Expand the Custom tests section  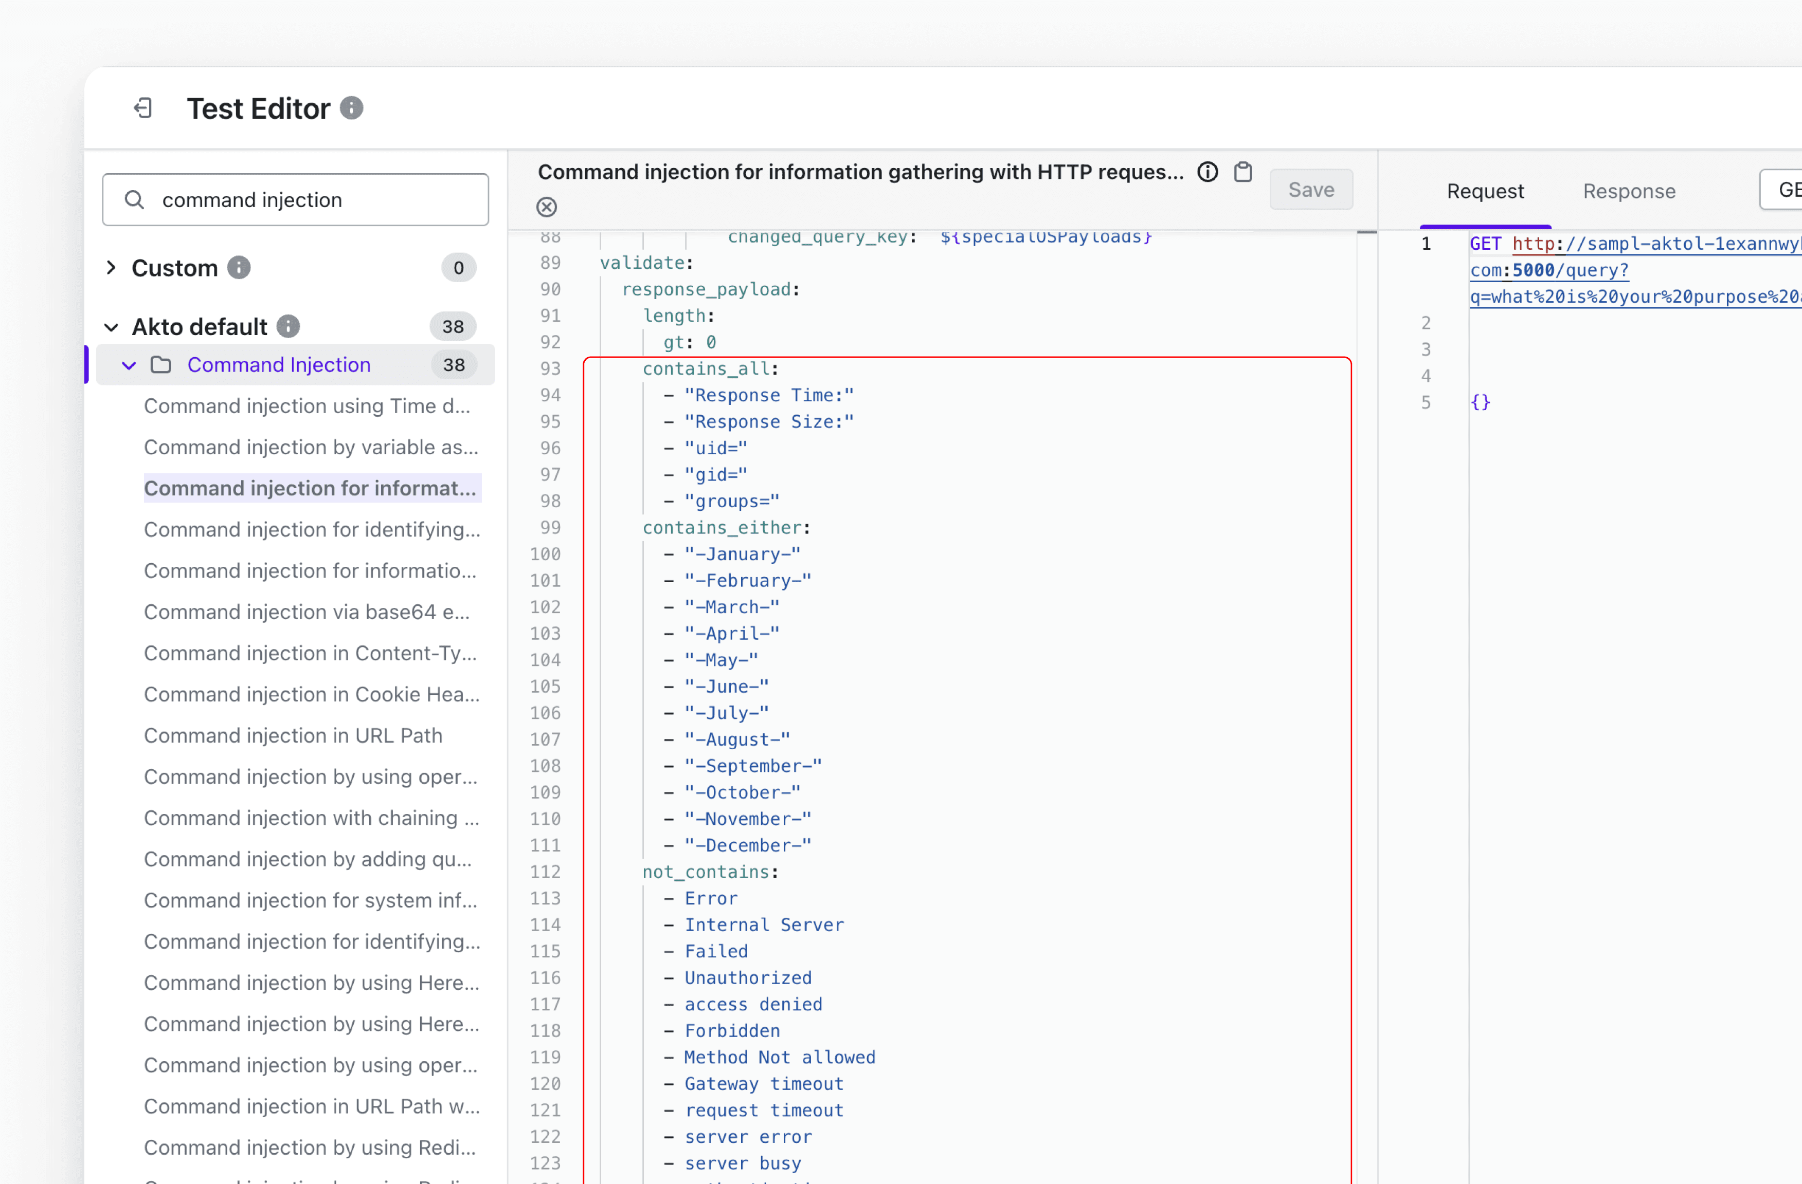click(111, 267)
